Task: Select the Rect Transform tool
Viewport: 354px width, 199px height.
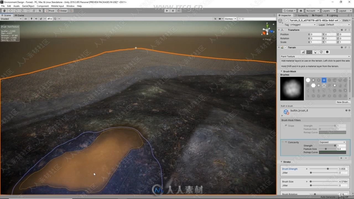Action: [x=28, y=11]
